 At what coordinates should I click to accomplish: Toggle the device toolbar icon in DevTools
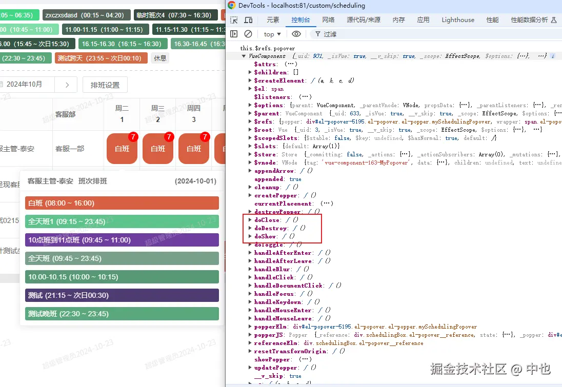click(248, 20)
